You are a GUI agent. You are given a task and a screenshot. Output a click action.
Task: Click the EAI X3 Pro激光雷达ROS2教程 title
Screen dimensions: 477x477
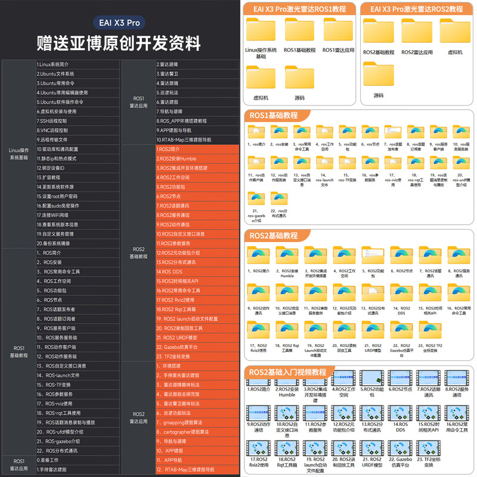416,9
